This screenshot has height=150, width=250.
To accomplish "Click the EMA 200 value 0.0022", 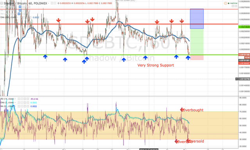I will click(x=36, y=18).
